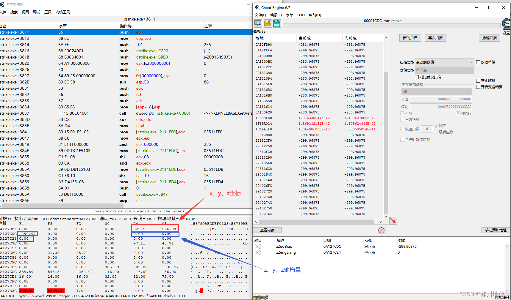
Task: Open the process selection monitor icon
Action: coord(258,23)
